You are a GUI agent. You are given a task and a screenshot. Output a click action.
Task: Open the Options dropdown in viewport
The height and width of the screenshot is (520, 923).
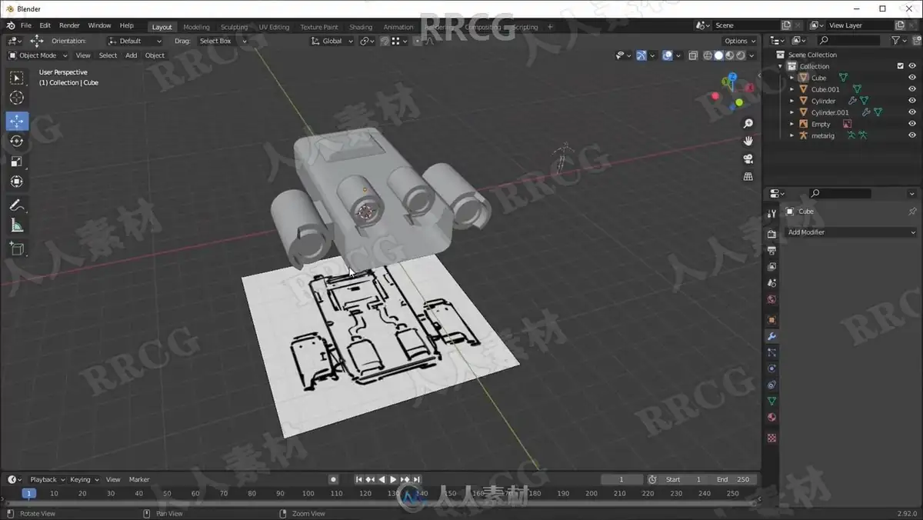pyautogui.click(x=740, y=41)
